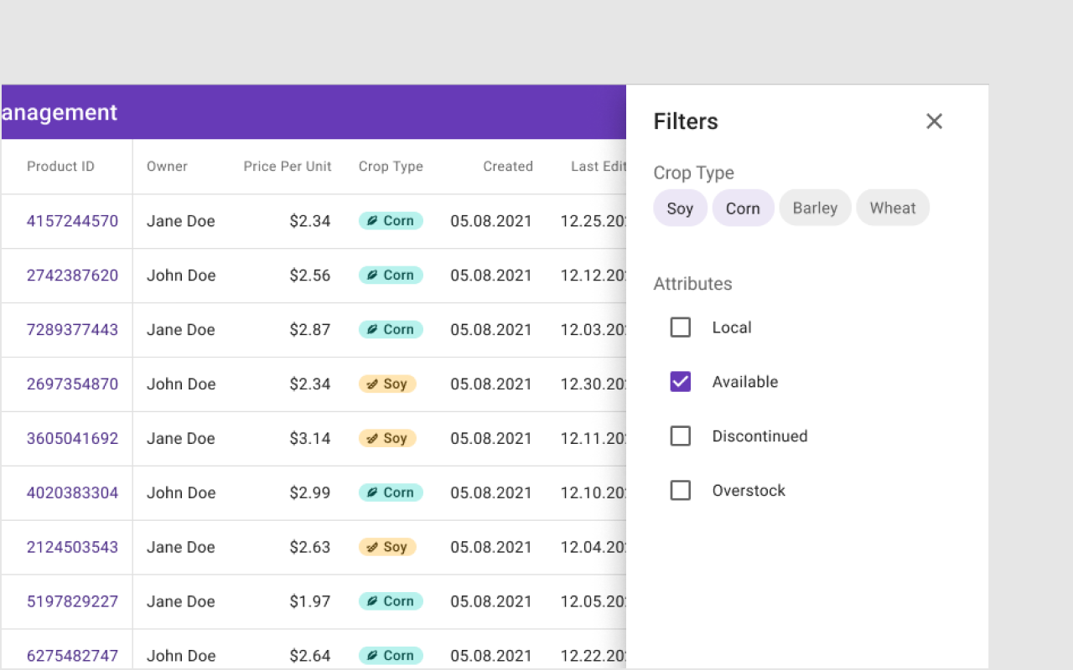Select the Barley filter chip
Viewport: 1073px width, 670px height.
815,208
